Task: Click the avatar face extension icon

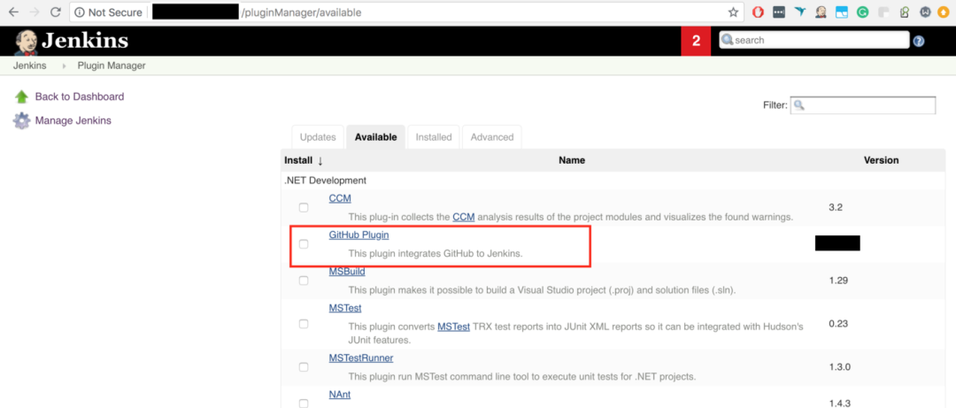Action: pos(821,12)
